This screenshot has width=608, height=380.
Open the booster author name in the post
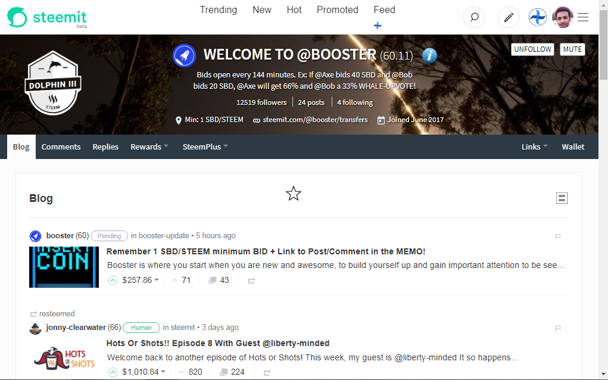pyautogui.click(x=60, y=235)
